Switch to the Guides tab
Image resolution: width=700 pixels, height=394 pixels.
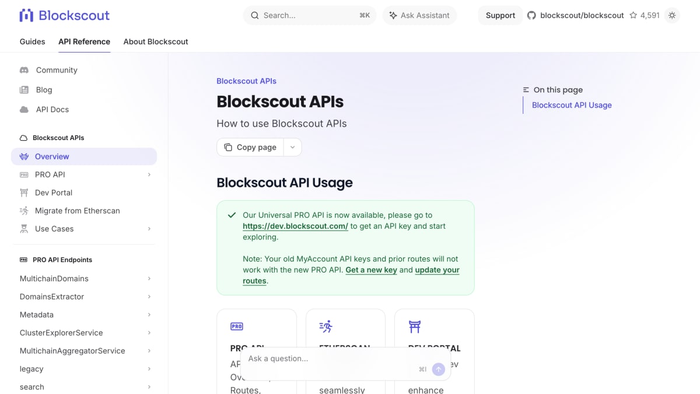point(32,41)
